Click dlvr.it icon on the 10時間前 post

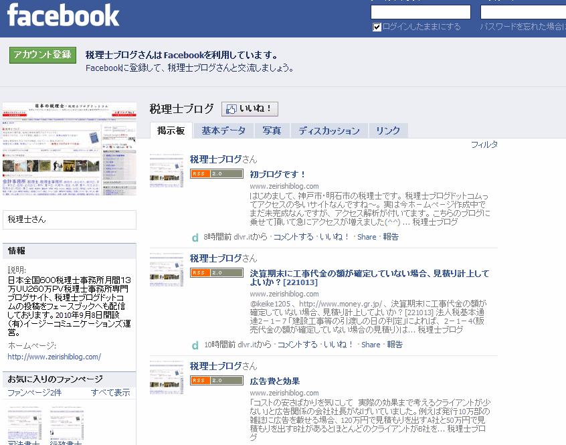point(195,345)
